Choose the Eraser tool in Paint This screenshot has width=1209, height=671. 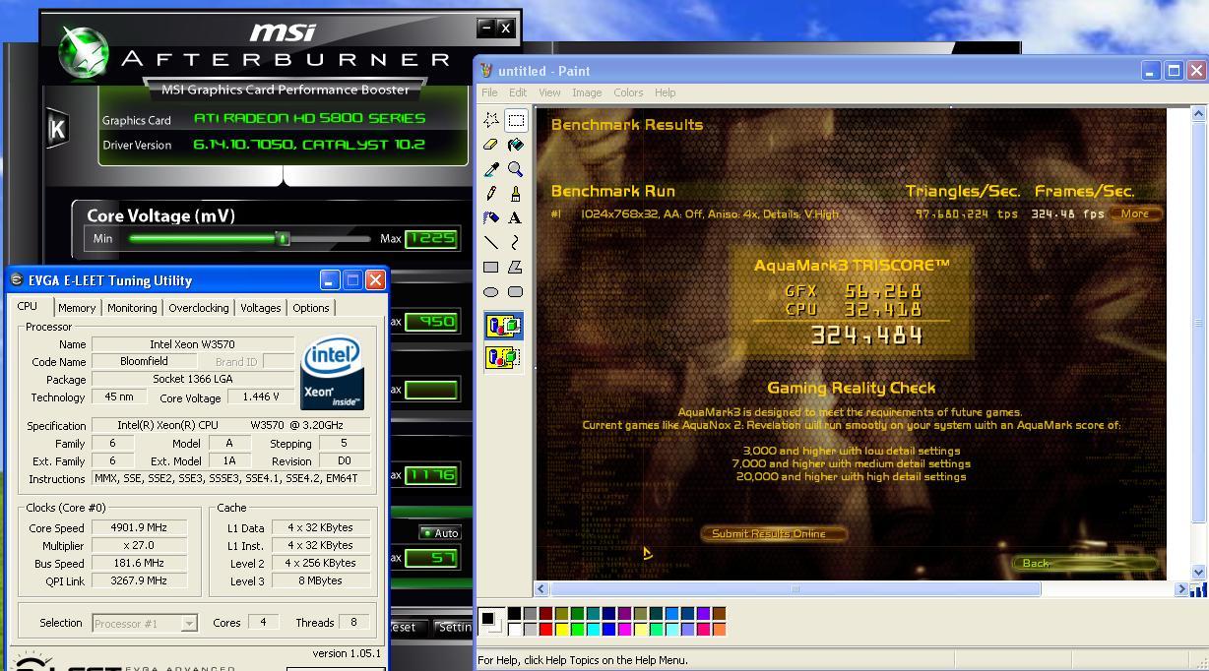(x=491, y=146)
